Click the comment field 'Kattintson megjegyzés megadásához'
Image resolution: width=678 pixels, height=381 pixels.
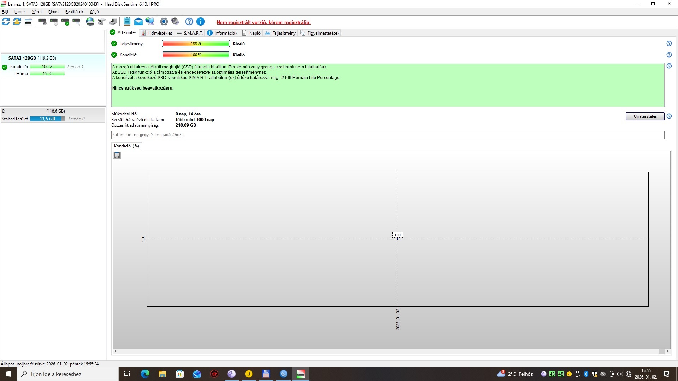click(x=387, y=135)
